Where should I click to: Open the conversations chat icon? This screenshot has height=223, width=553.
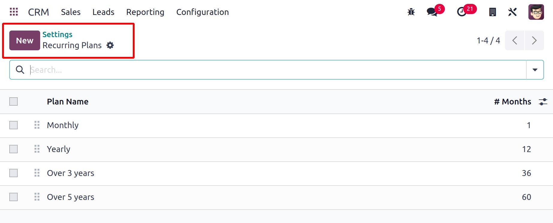point(432,12)
